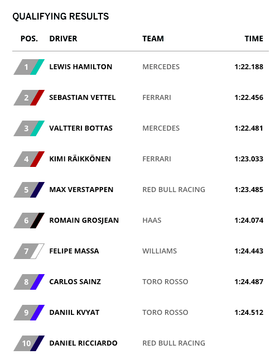280x364 pixels.
Task: Click the Qualifying Results heading
Action: coord(61,17)
